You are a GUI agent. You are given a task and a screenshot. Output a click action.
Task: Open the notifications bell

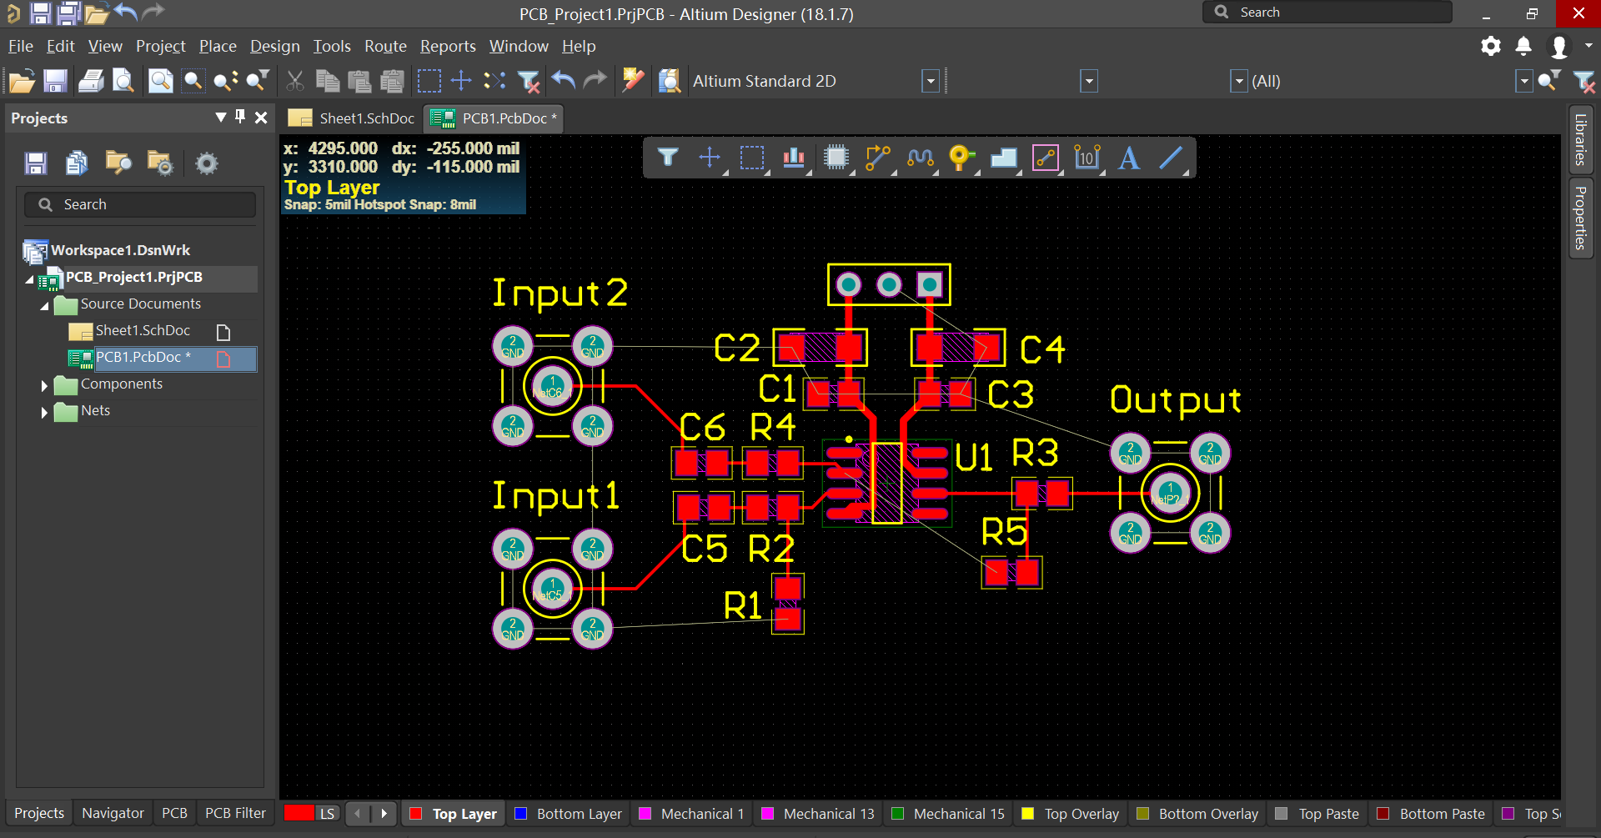pyautogui.click(x=1523, y=46)
